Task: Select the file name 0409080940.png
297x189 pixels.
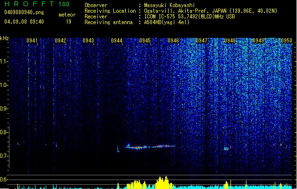Action: point(24,12)
